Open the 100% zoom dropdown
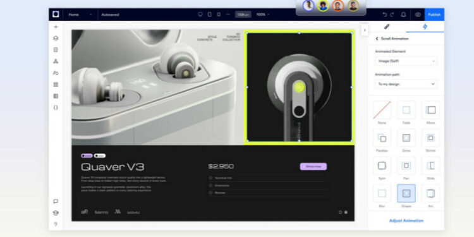474x237 pixels. coord(263,14)
